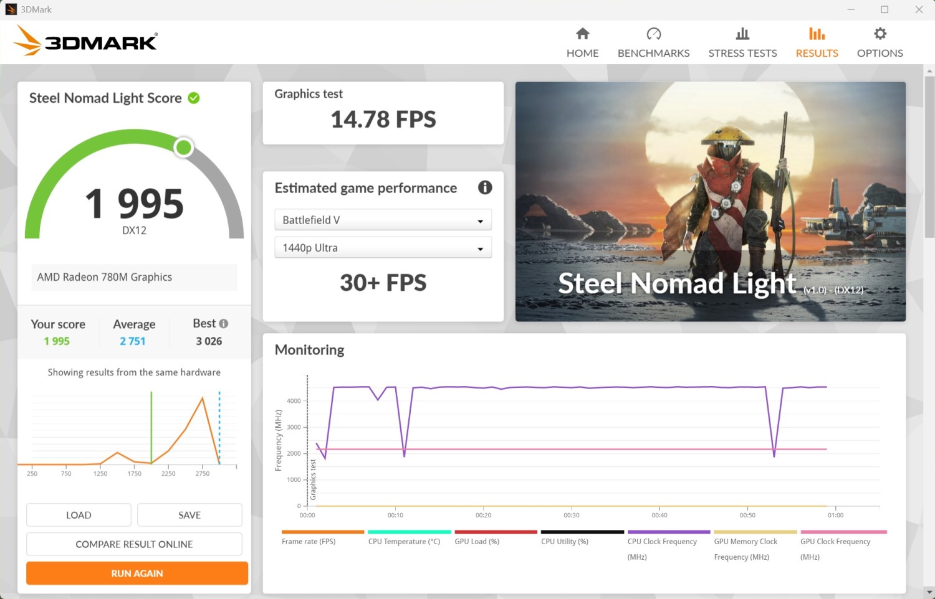The height and width of the screenshot is (599, 935).
Task: Click the Your score value 1 995
Action: 57,341
